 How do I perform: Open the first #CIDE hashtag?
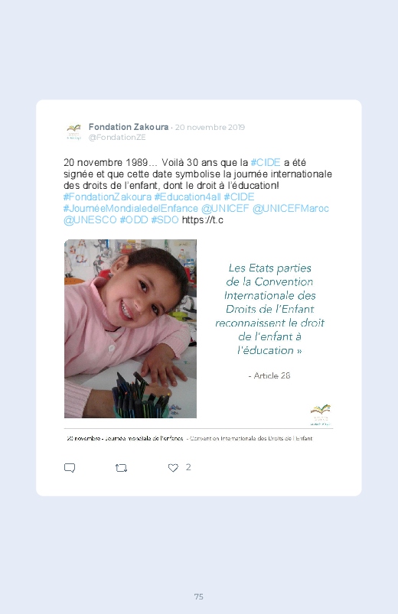tap(266, 163)
